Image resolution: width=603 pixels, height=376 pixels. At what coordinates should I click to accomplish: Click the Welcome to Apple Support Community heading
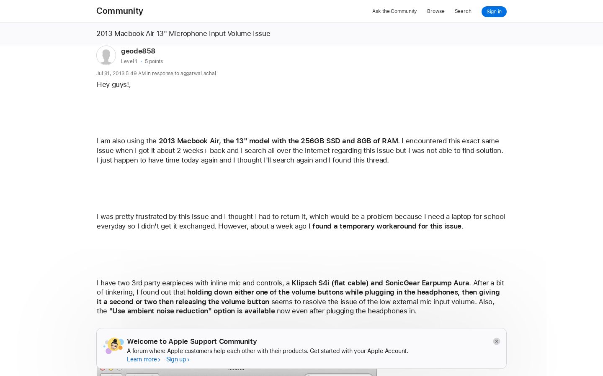click(x=192, y=341)
